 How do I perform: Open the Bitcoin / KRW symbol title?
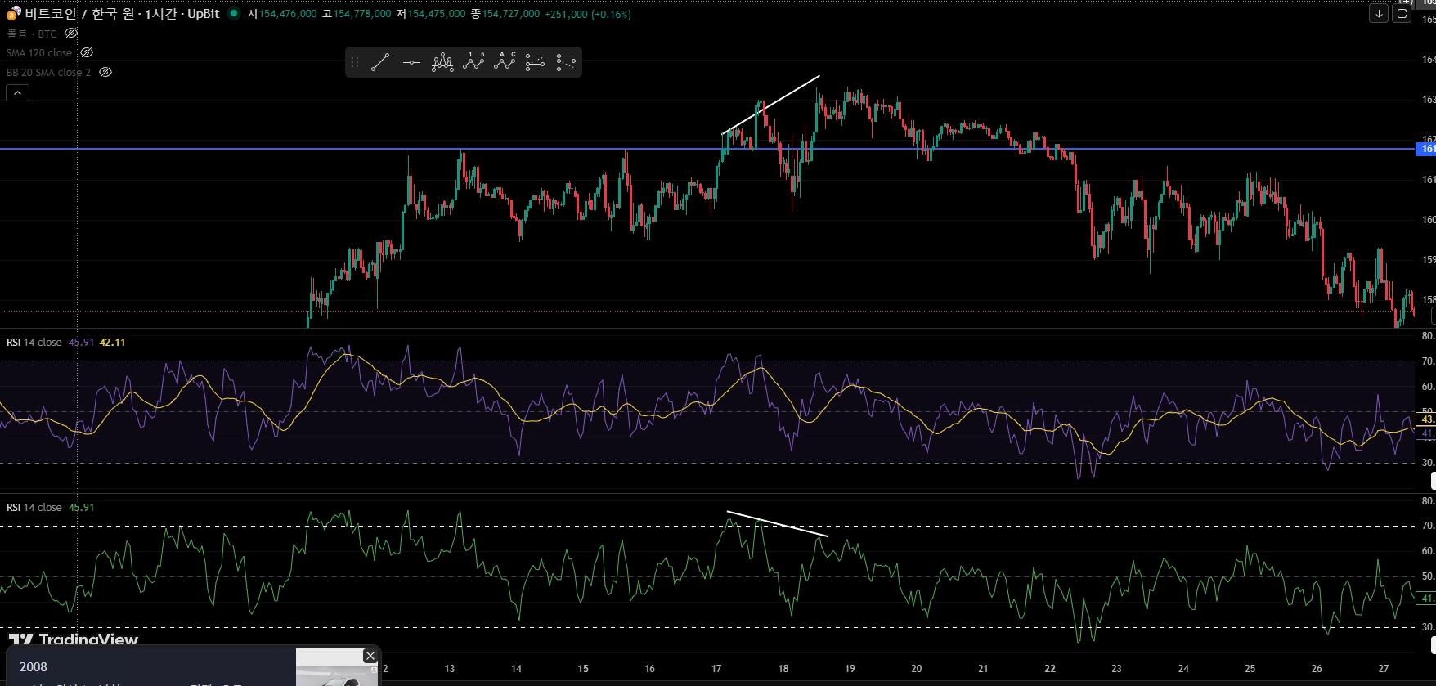[x=122, y=14]
